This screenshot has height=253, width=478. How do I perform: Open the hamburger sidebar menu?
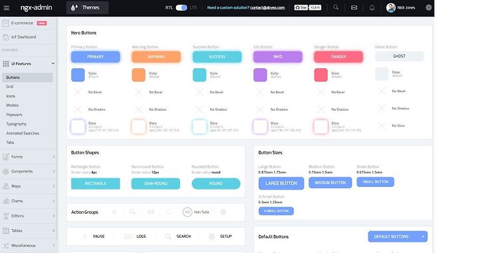7,7
